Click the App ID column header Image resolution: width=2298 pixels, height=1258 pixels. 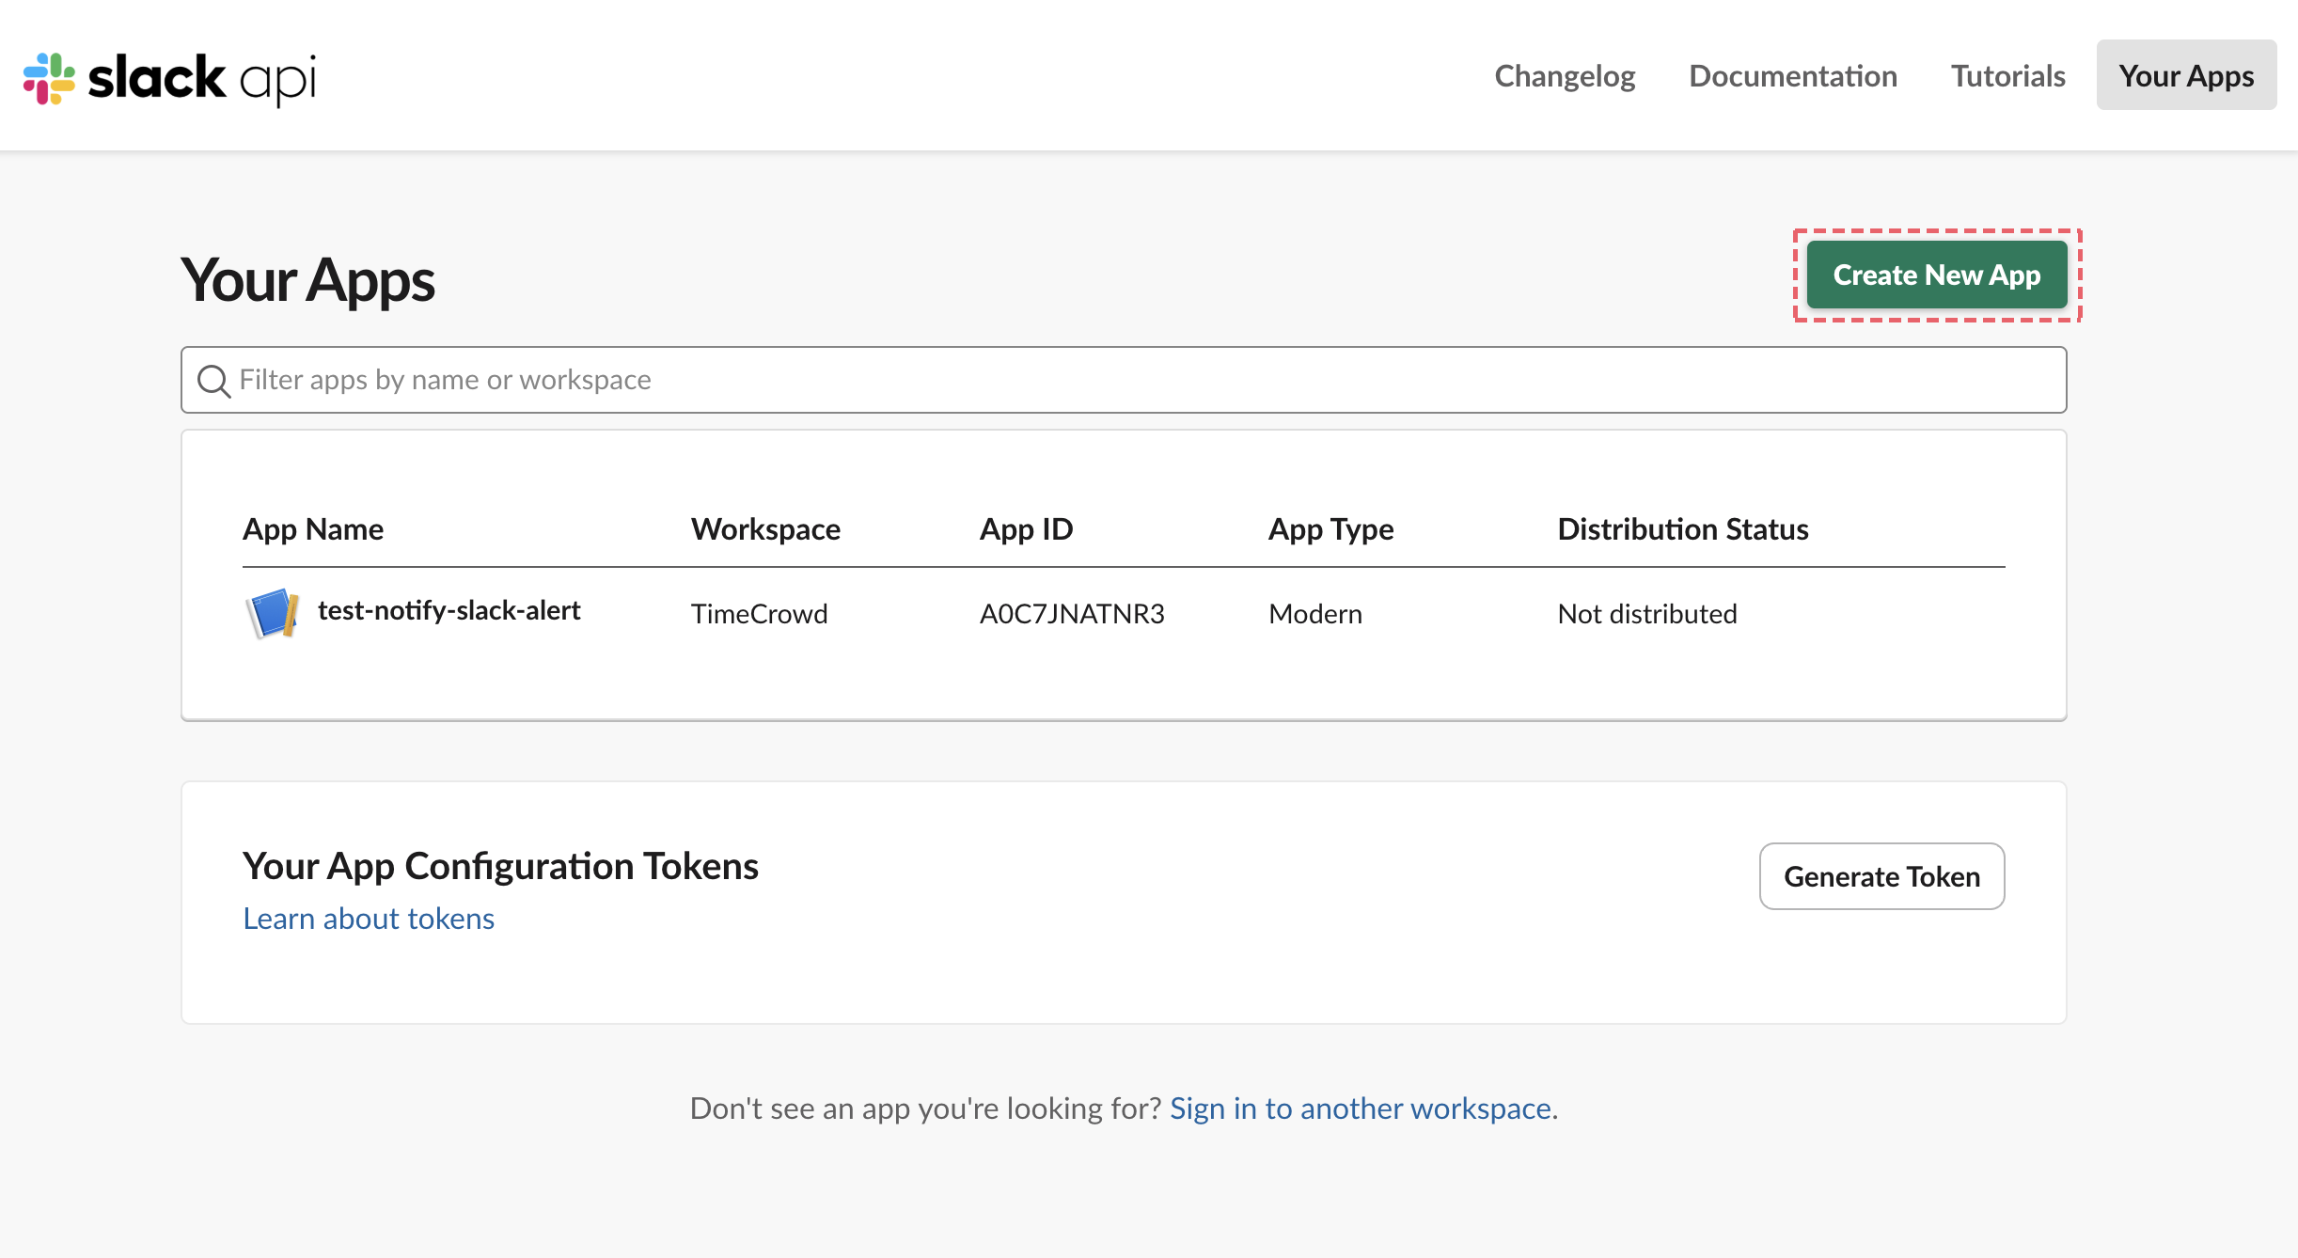[x=1026, y=529]
